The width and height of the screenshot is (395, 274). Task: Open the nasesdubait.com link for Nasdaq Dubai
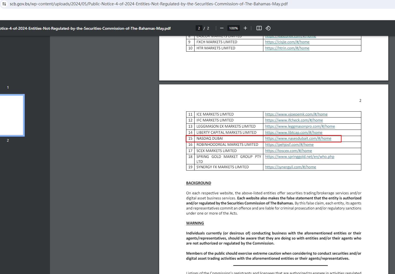(x=298, y=139)
